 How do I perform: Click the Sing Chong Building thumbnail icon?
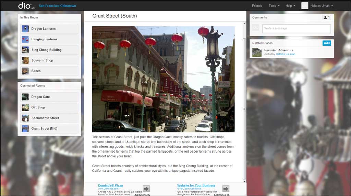25,50
